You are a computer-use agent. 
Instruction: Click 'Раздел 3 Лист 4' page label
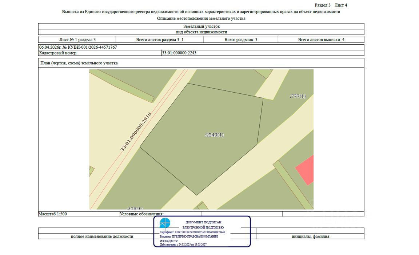tap(331, 5)
